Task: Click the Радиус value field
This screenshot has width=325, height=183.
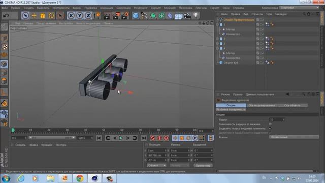Action: tap(276, 120)
